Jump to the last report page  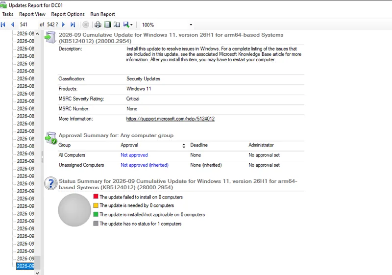73,25
